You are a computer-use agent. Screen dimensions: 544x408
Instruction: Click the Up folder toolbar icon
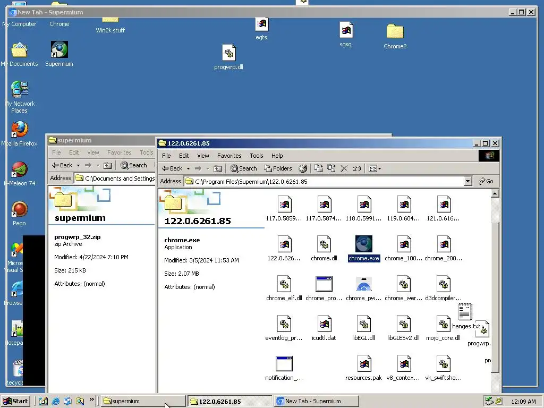point(217,168)
